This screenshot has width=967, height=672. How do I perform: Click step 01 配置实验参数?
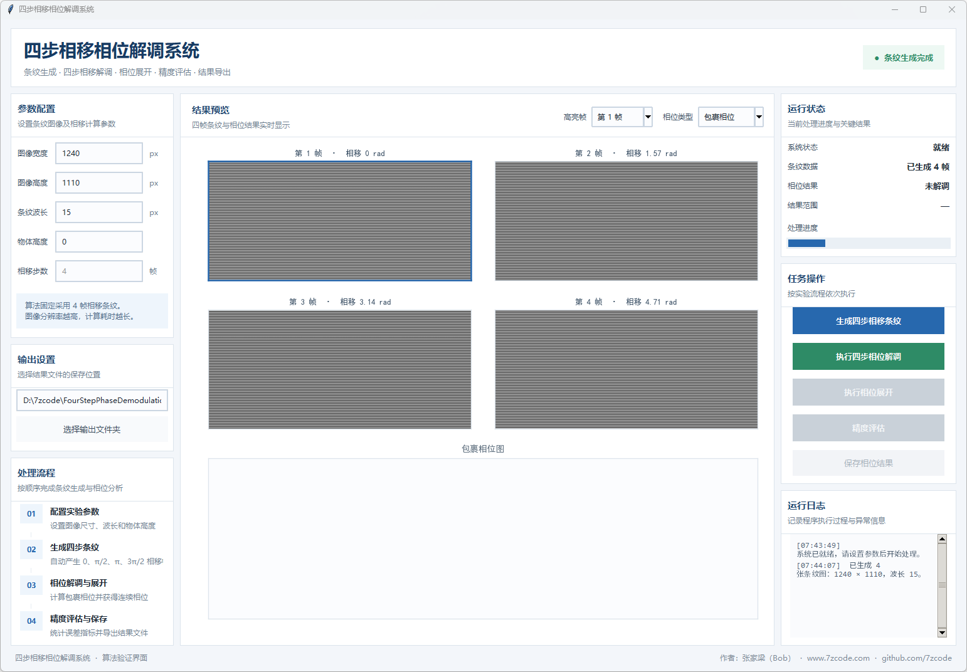(x=91, y=518)
